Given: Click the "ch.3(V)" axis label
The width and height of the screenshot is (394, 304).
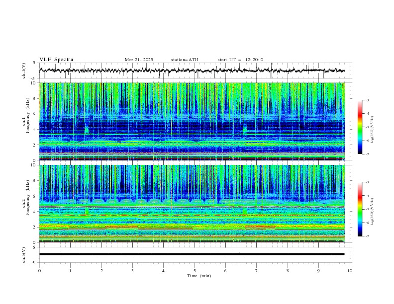Looking at the screenshot, I should (x=24, y=255).
